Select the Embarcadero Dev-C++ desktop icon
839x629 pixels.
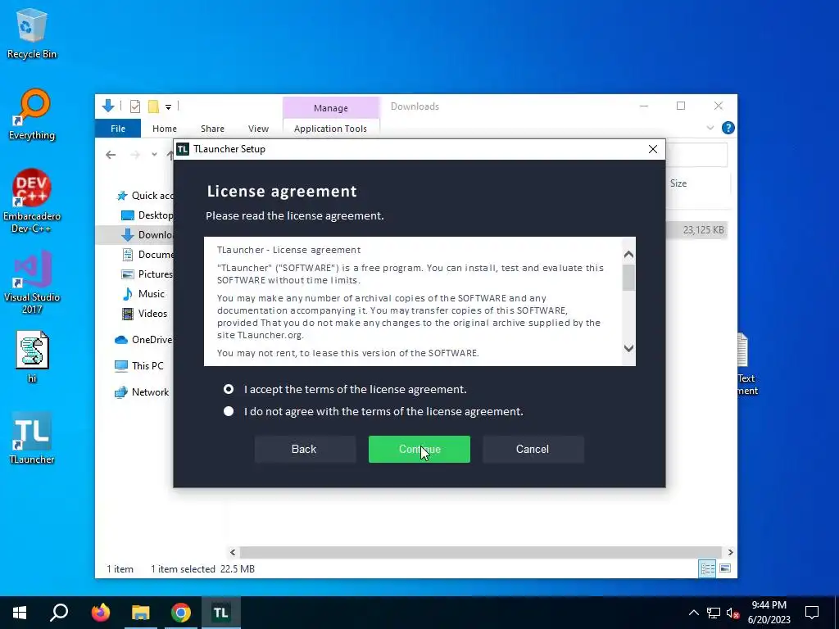[x=32, y=201]
